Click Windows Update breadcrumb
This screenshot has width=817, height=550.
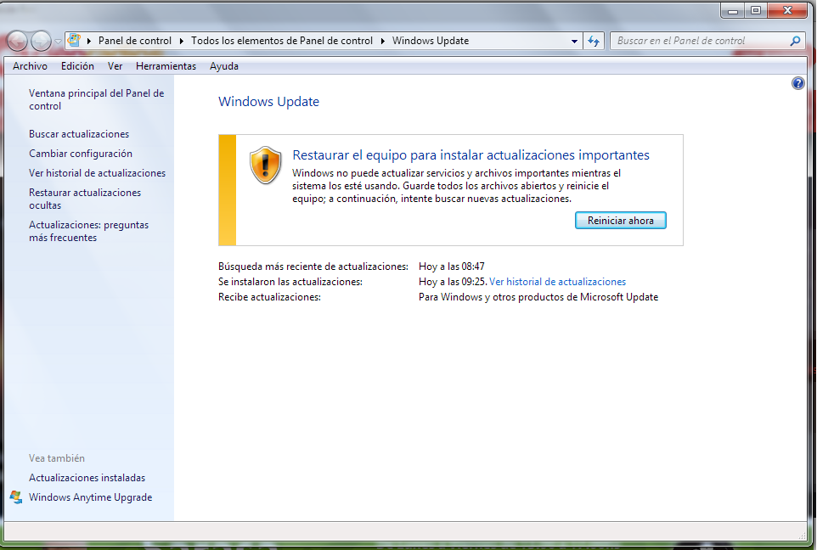point(431,41)
